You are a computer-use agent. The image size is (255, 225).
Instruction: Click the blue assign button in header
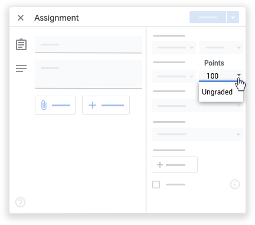[x=208, y=17]
